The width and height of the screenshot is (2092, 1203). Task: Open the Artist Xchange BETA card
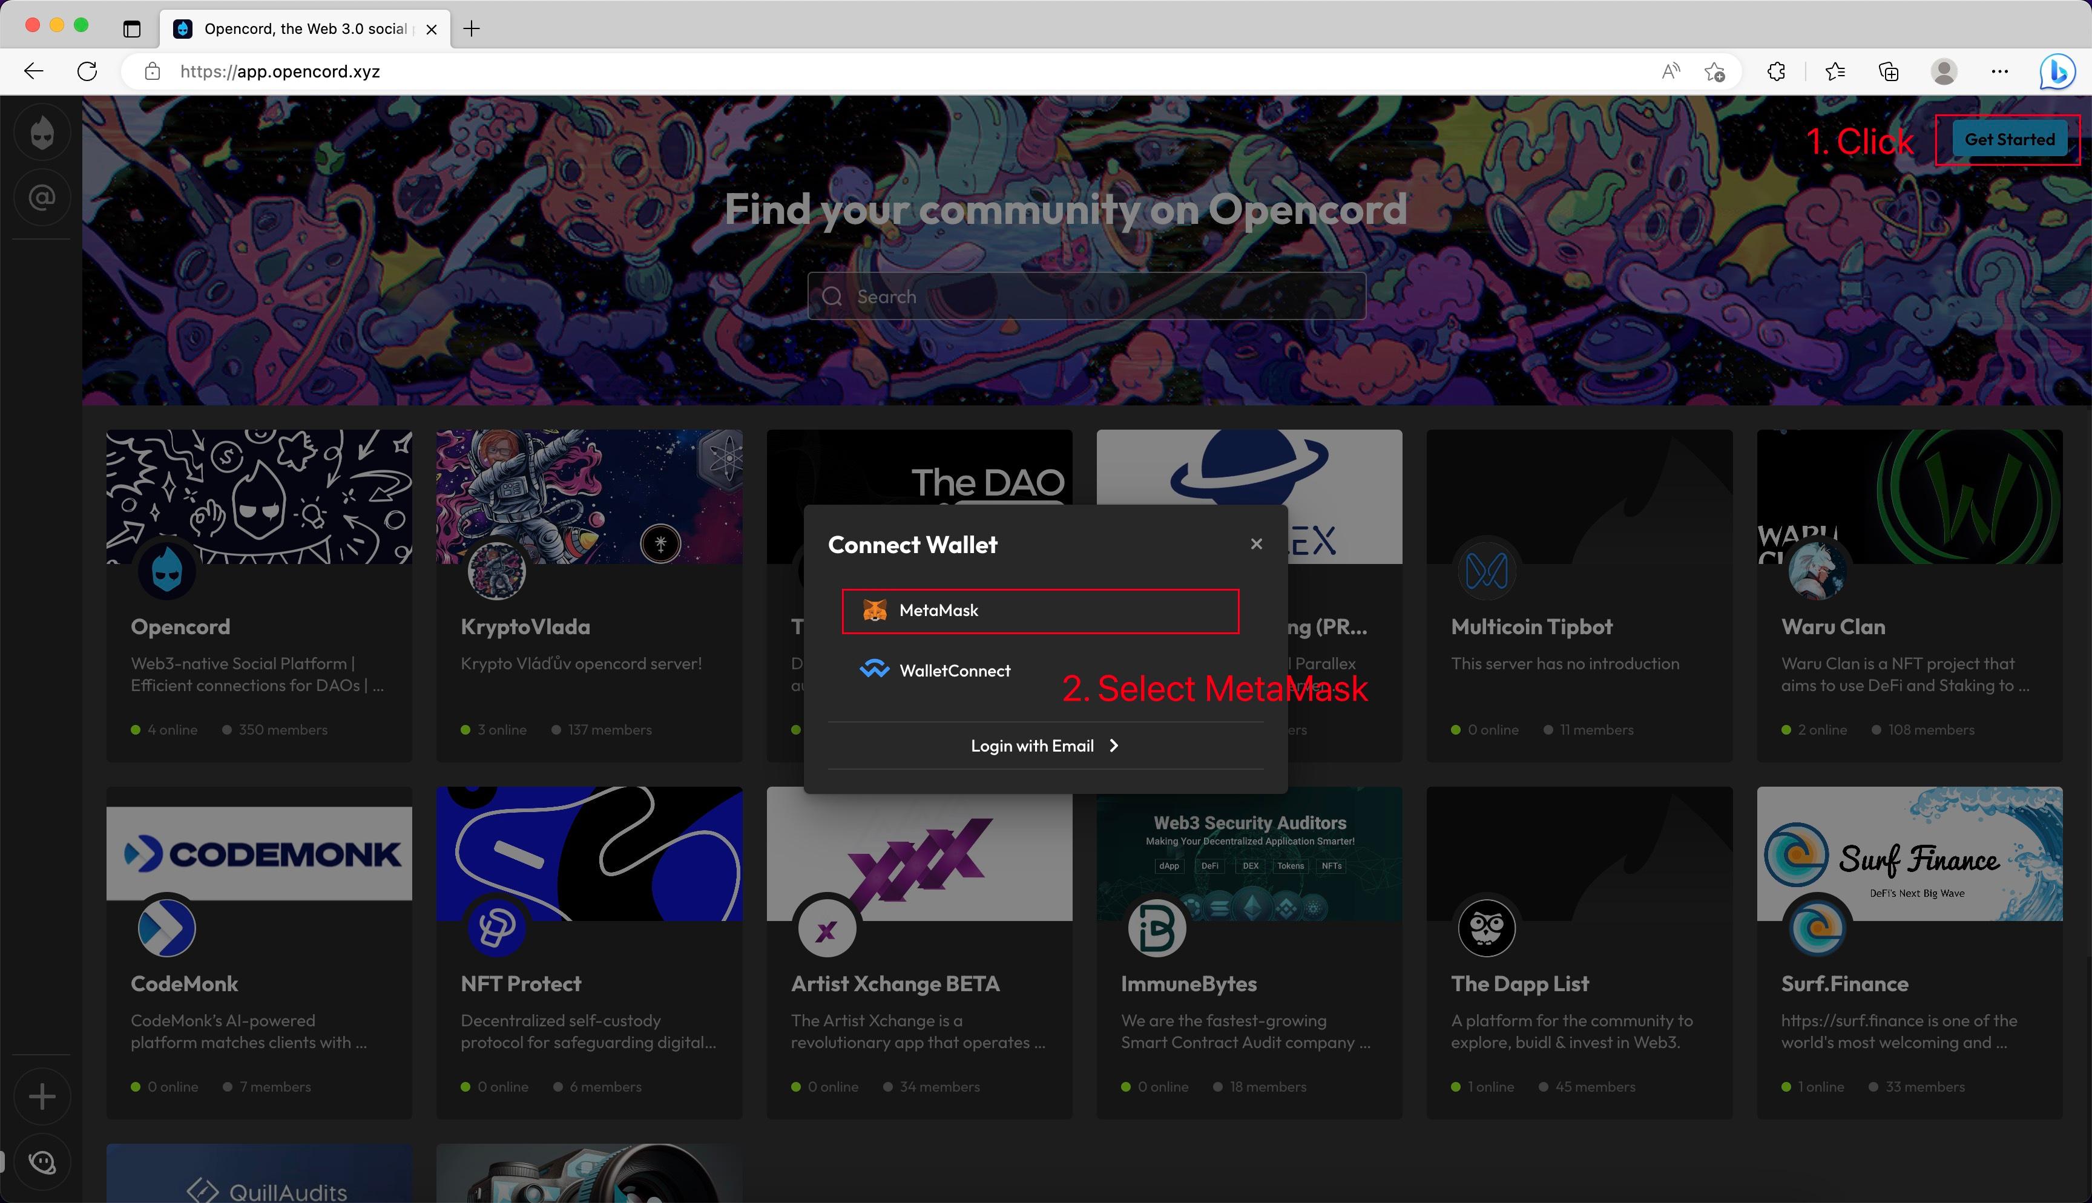[919, 952]
